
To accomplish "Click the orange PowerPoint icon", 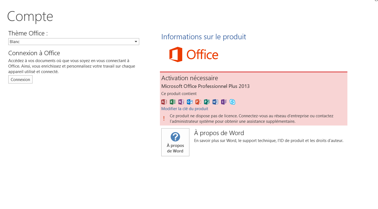I will point(198,102).
